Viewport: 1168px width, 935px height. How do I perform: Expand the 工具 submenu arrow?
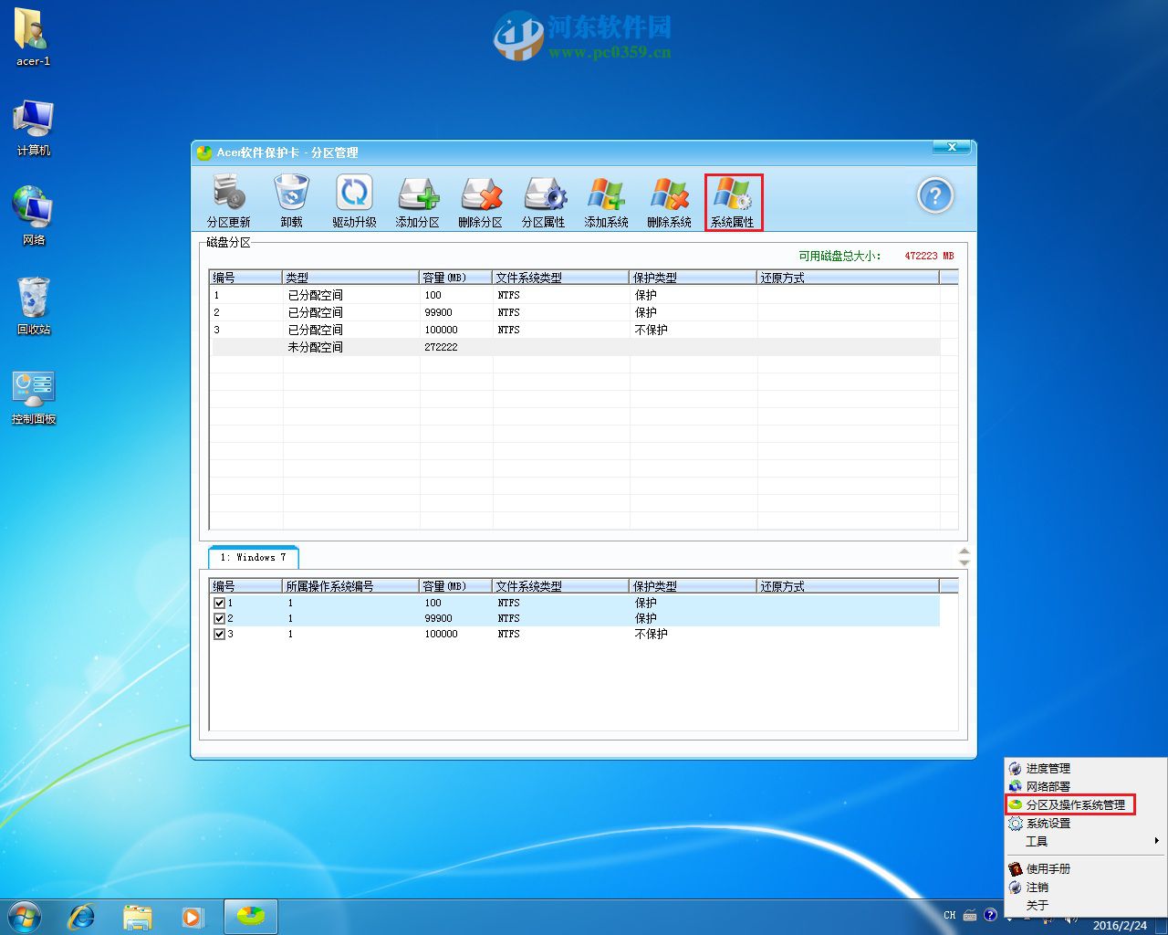1156,841
